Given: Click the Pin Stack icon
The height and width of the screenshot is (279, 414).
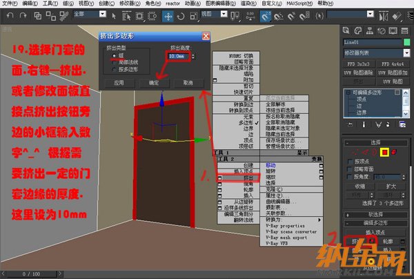Looking at the screenshot, I should pyautogui.click(x=349, y=124).
